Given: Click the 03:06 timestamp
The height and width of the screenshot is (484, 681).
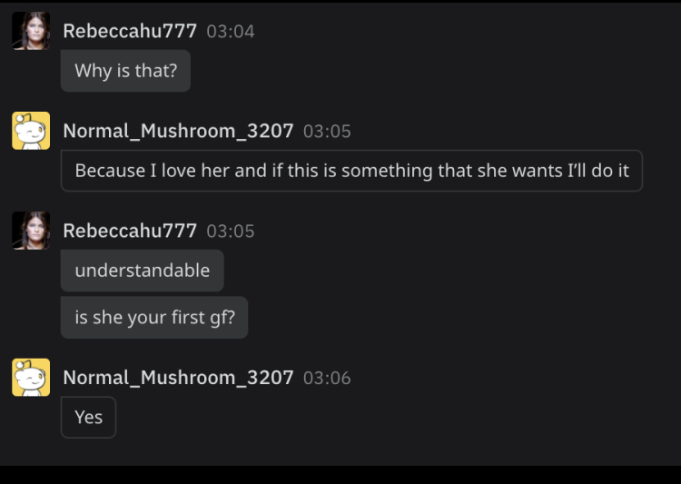Looking at the screenshot, I should tap(327, 379).
